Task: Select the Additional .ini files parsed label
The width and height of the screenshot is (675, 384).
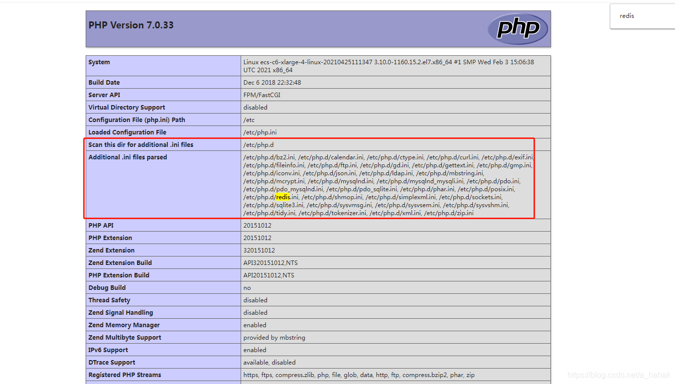Action: pos(128,157)
